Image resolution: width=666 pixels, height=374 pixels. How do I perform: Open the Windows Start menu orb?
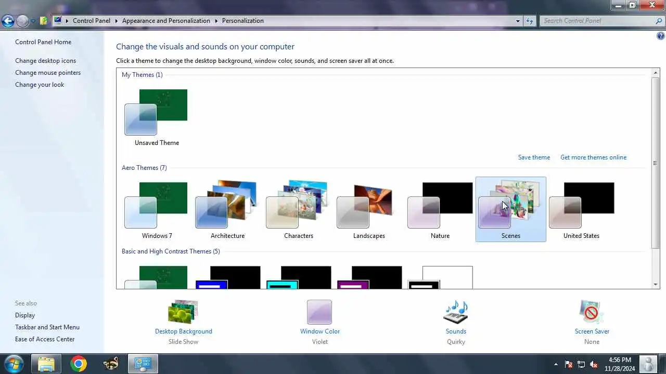[14, 364]
